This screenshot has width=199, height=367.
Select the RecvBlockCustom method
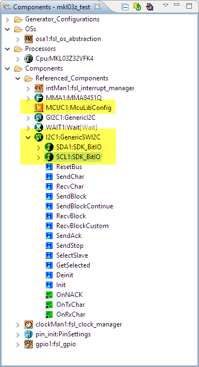(x=83, y=226)
